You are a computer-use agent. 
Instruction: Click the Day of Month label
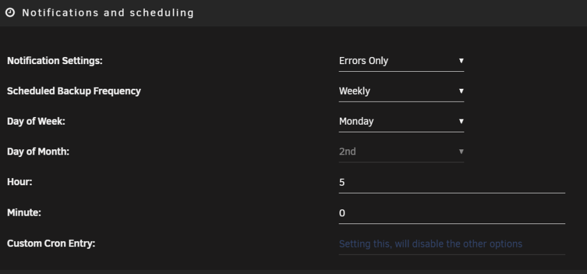tap(38, 152)
